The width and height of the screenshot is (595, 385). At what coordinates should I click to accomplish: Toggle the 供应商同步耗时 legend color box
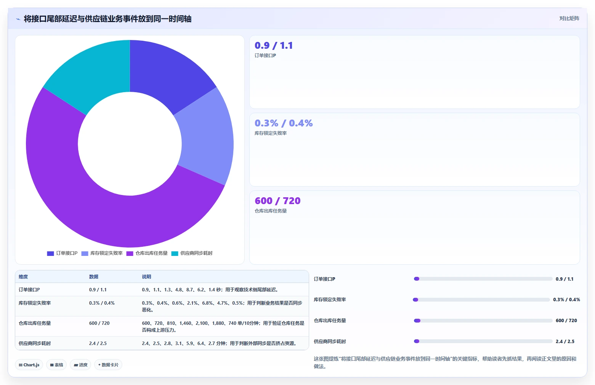pyautogui.click(x=175, y=253)
